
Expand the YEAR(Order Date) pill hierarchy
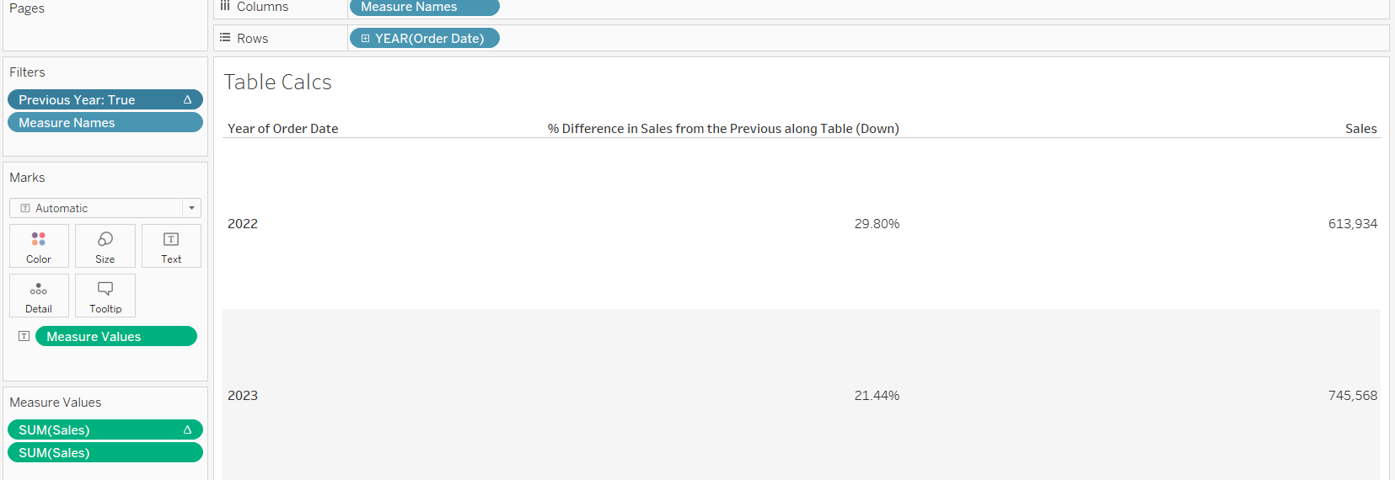pyautogui.click(x=365, y=38)
